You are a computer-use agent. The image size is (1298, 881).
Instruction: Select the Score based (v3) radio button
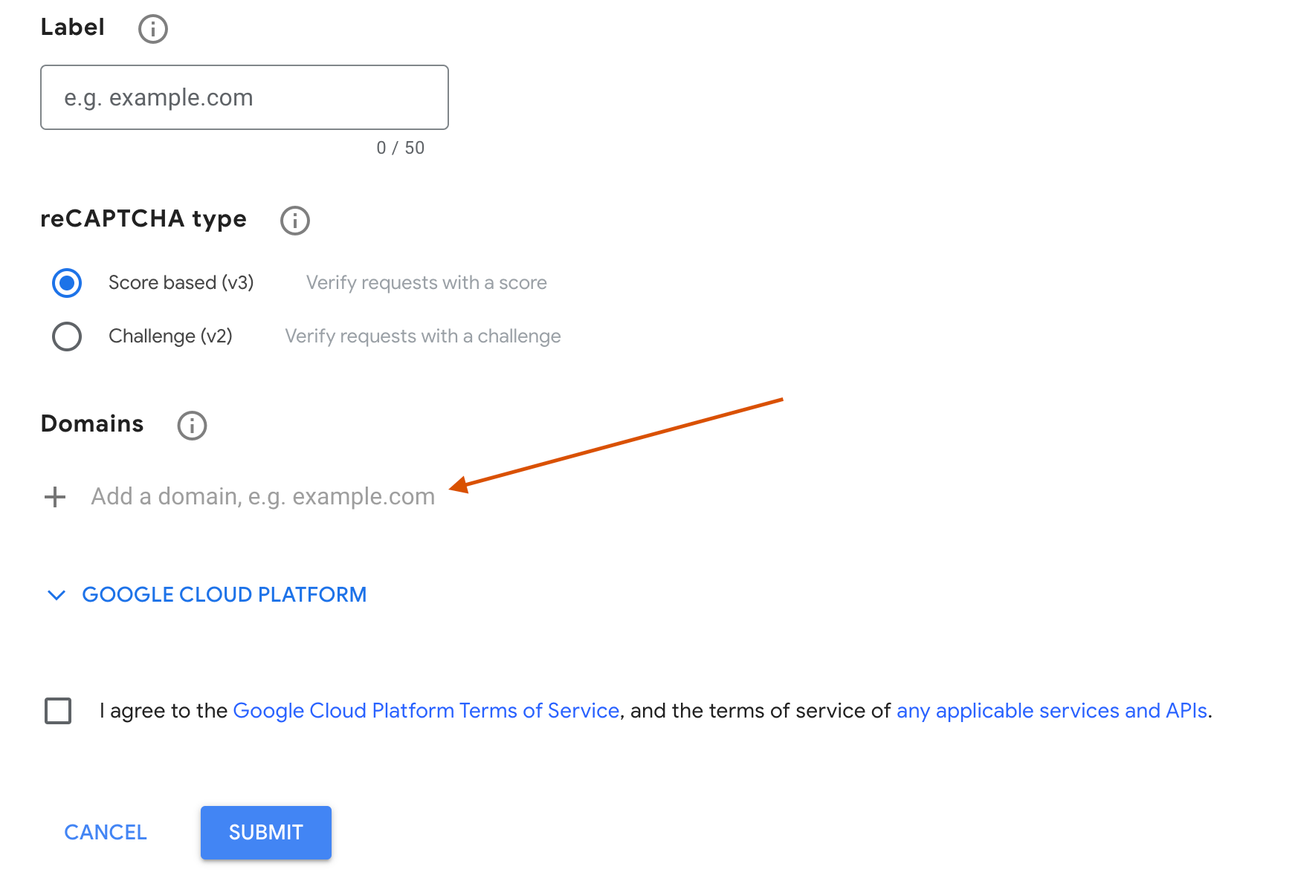[x=67, y=282]
